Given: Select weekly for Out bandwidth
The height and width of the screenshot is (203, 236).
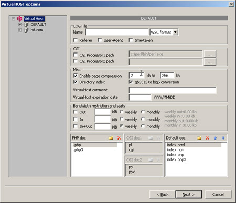Looking at the screenshot, I should (122, 112).
